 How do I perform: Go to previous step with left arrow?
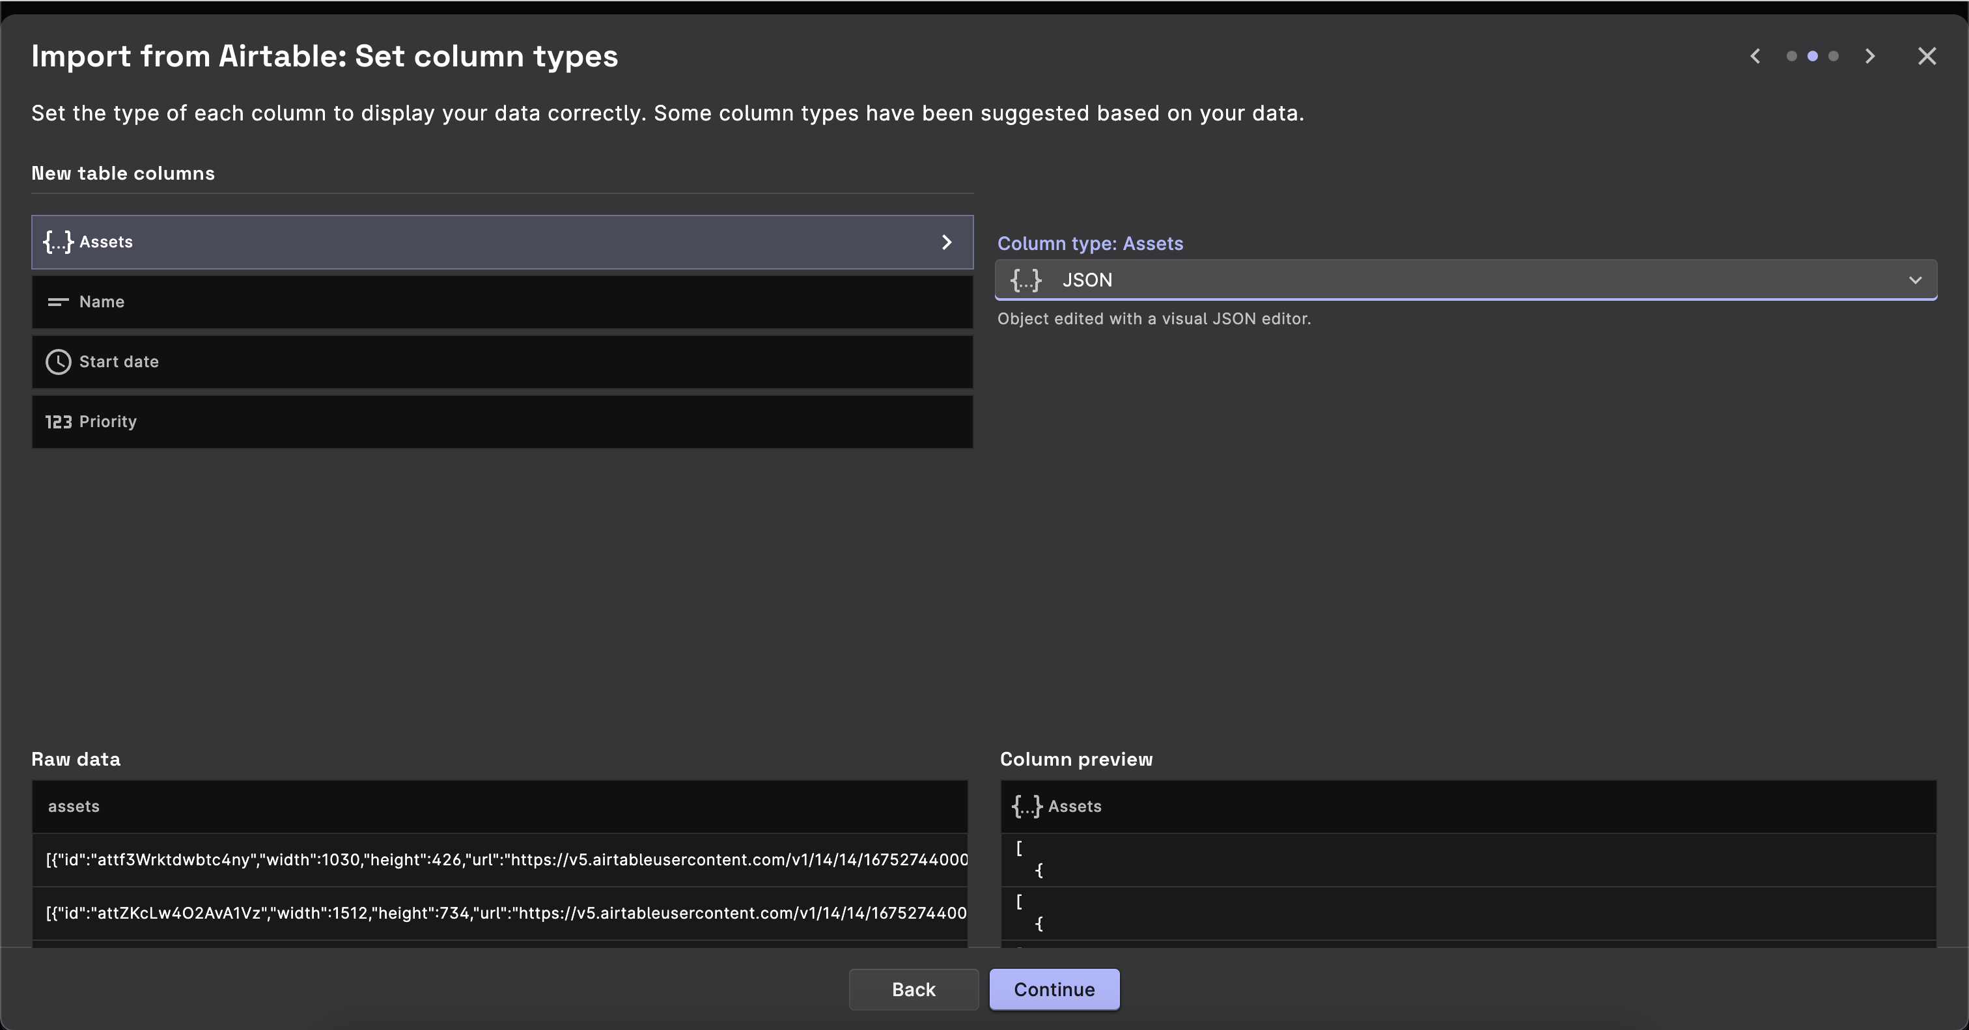tap(1755, 57)
